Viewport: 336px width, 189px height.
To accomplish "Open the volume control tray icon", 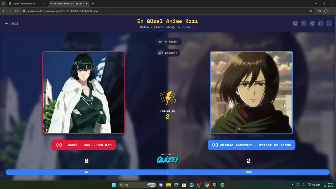I will coord(313,185).
